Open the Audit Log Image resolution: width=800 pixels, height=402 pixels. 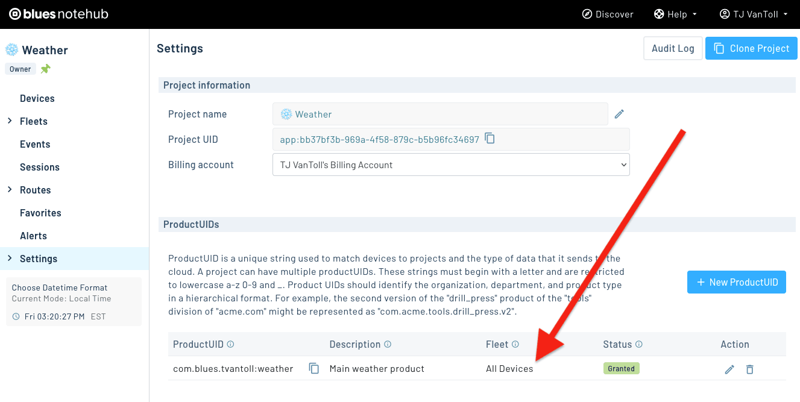tap(673, 48)
